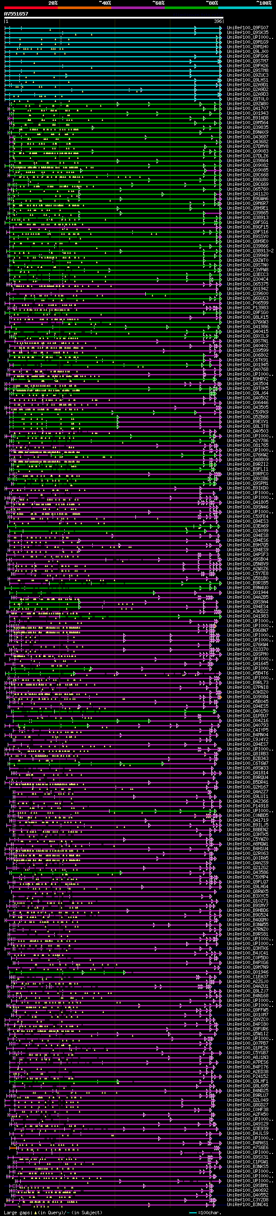Pick the UniRef100_Q43687 hit label
Image resolution: width=276 pixels, height=1216 pixels.
[x=247, y=137]
